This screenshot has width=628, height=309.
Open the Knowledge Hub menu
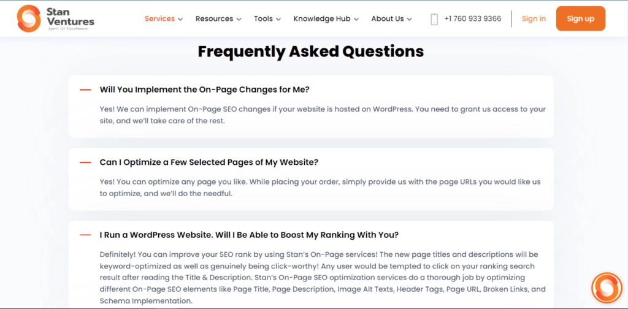tap(326, 19)
